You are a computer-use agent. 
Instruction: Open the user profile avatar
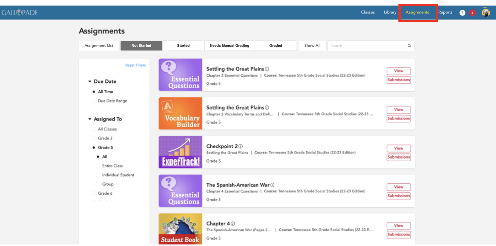(486, 13)
